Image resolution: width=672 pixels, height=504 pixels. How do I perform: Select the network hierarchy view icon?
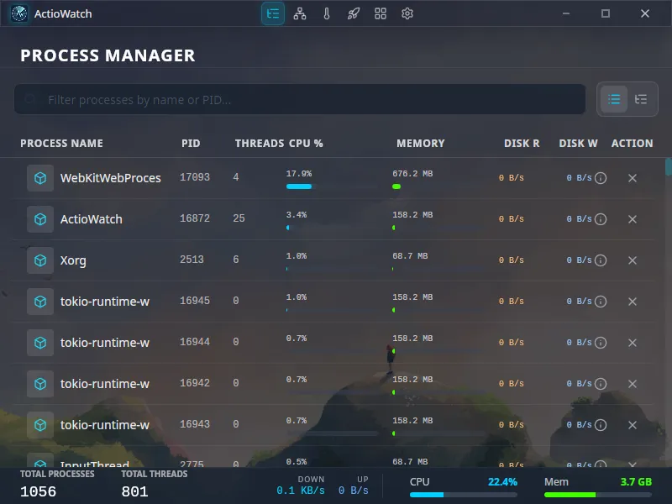(299, 13)
